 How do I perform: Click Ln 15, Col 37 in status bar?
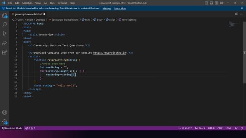point(185,128)
